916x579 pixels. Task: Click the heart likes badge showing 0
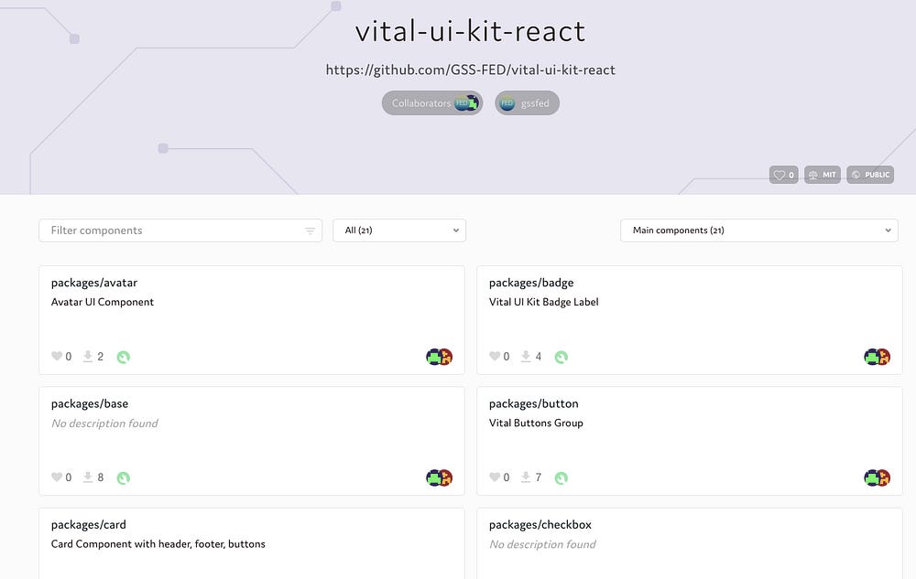(784, 175)
